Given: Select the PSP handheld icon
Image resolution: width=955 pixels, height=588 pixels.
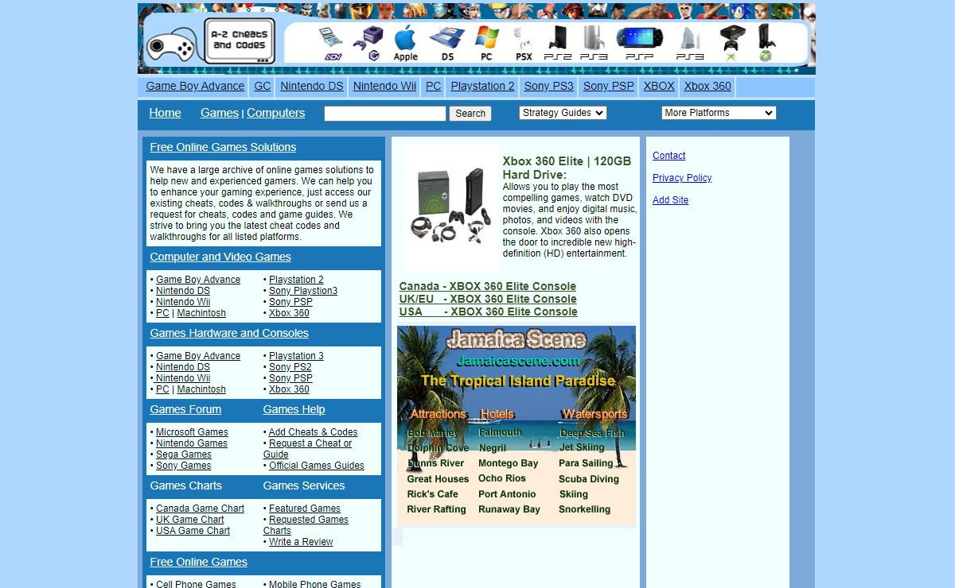Looking at the screenshot, I should tap(639, 44).
